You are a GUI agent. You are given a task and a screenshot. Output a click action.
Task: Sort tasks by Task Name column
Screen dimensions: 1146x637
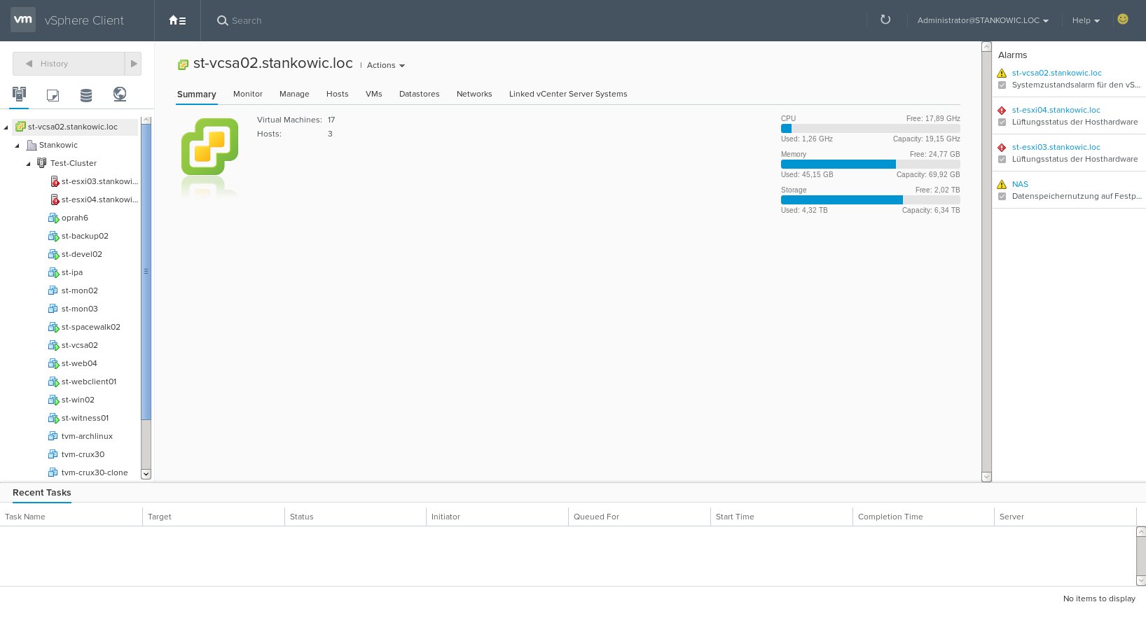(x=71, y=517)
